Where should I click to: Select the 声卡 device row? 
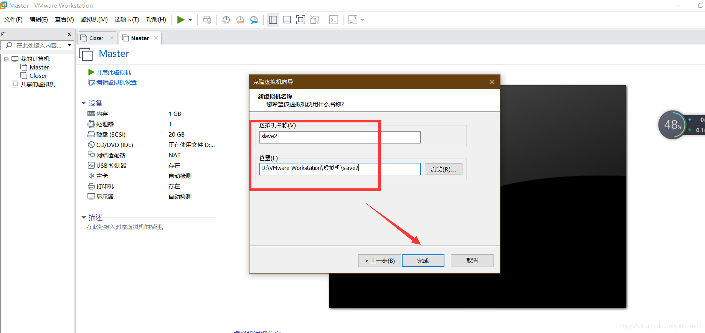151,176
